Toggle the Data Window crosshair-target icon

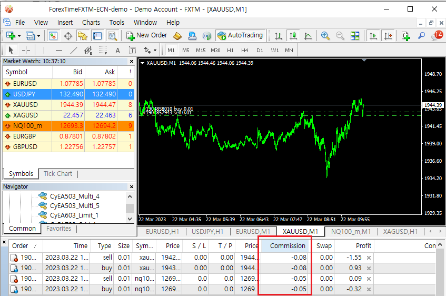point(68,36)
